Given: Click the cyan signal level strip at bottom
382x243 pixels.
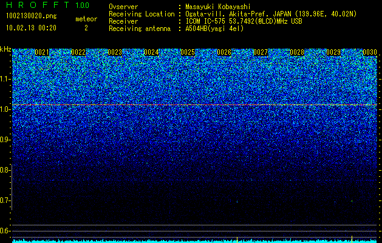Looking at the screenshot, I should pos(194,241).
